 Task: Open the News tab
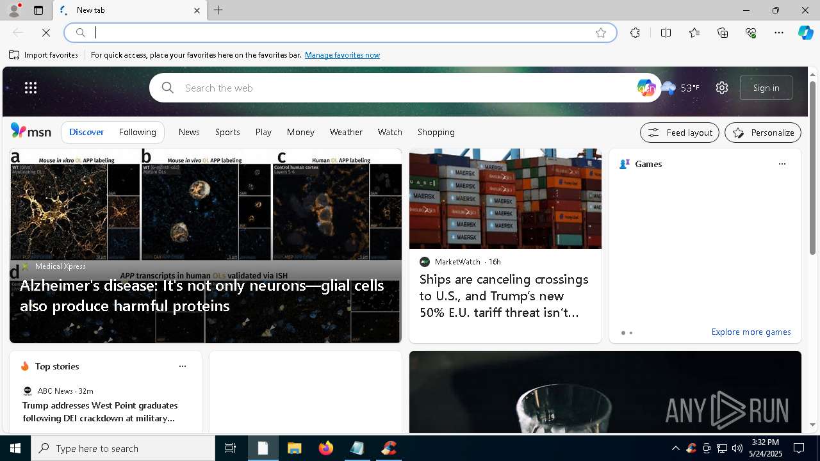[x=189, y=132]
